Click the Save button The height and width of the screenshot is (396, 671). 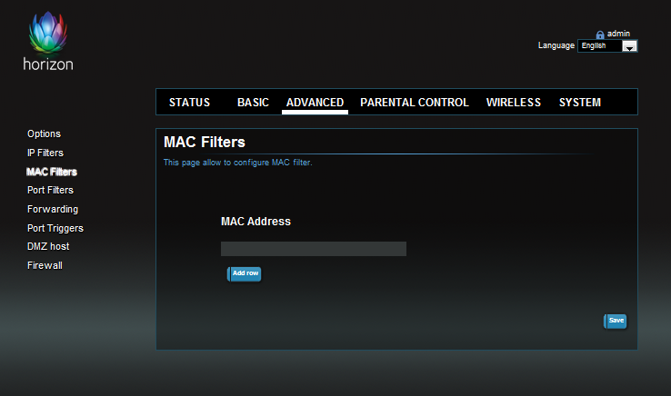[616, 322]
